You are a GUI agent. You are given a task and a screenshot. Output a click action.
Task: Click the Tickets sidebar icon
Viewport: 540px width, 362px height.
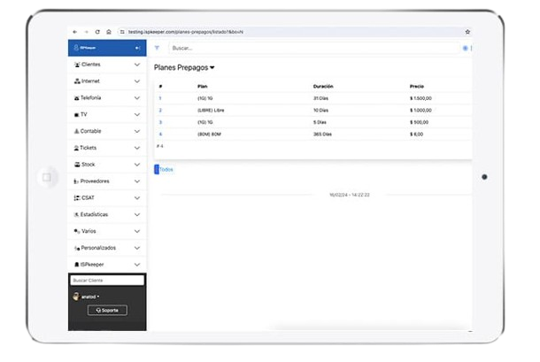pyautogui.click(x=76, y=148)
